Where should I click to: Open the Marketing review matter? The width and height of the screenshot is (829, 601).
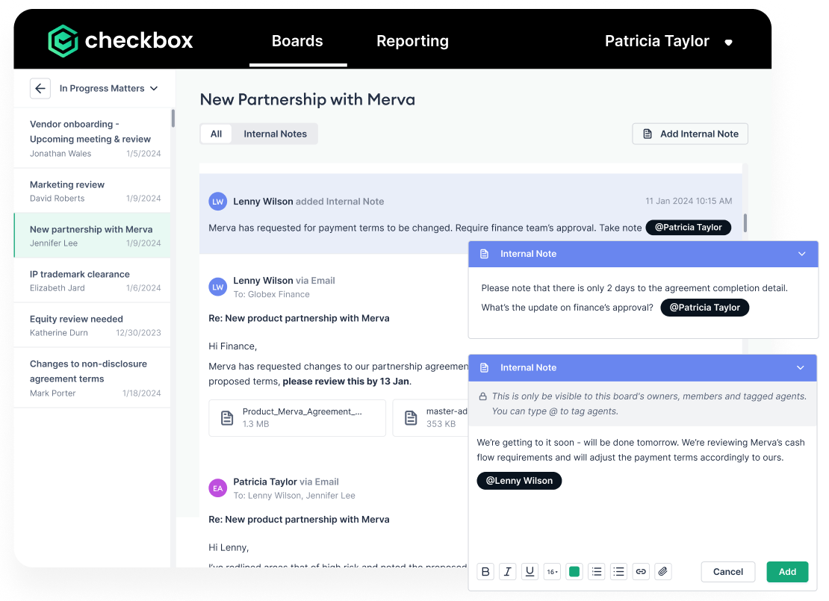click(92, 191)
